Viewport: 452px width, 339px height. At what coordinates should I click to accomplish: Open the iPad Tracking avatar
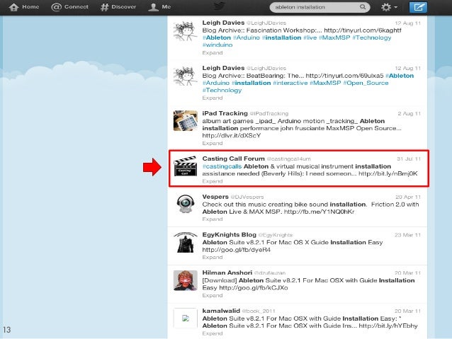point(186,121)
